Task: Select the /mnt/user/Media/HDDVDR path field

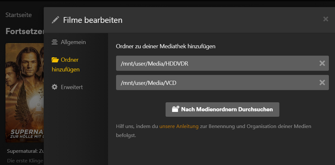Action: (222, 63)
